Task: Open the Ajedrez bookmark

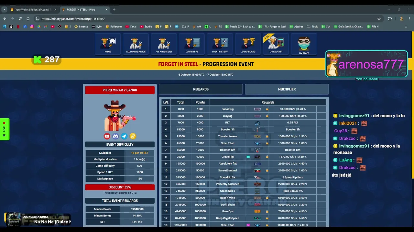Action: [296, 27]
